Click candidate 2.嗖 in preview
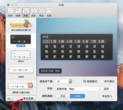This screenshot has width=123, height=110. 54,41
